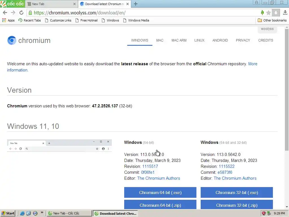Viewport: 289px width, 217px height.
Task: Follow the More information link
Action: point(253,64)
